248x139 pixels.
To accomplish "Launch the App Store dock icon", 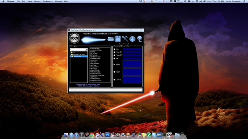I will pyautogui.click(x=71, y=135).
